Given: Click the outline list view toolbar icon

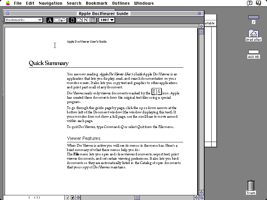Looking at the screenshot, I should click(x=93, y=20).
